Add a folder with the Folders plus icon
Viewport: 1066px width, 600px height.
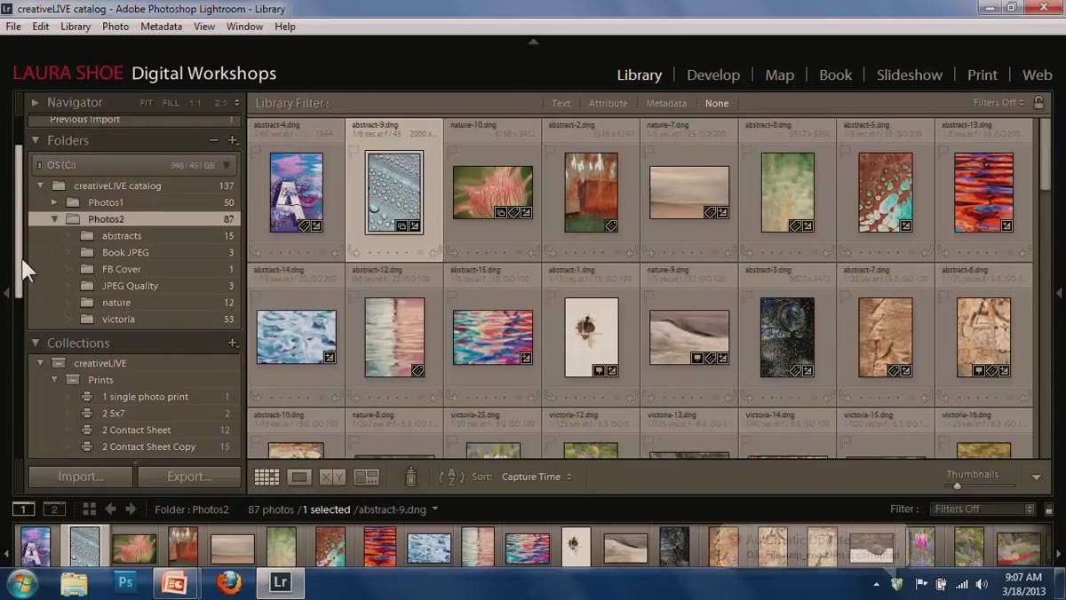(233, 140)
